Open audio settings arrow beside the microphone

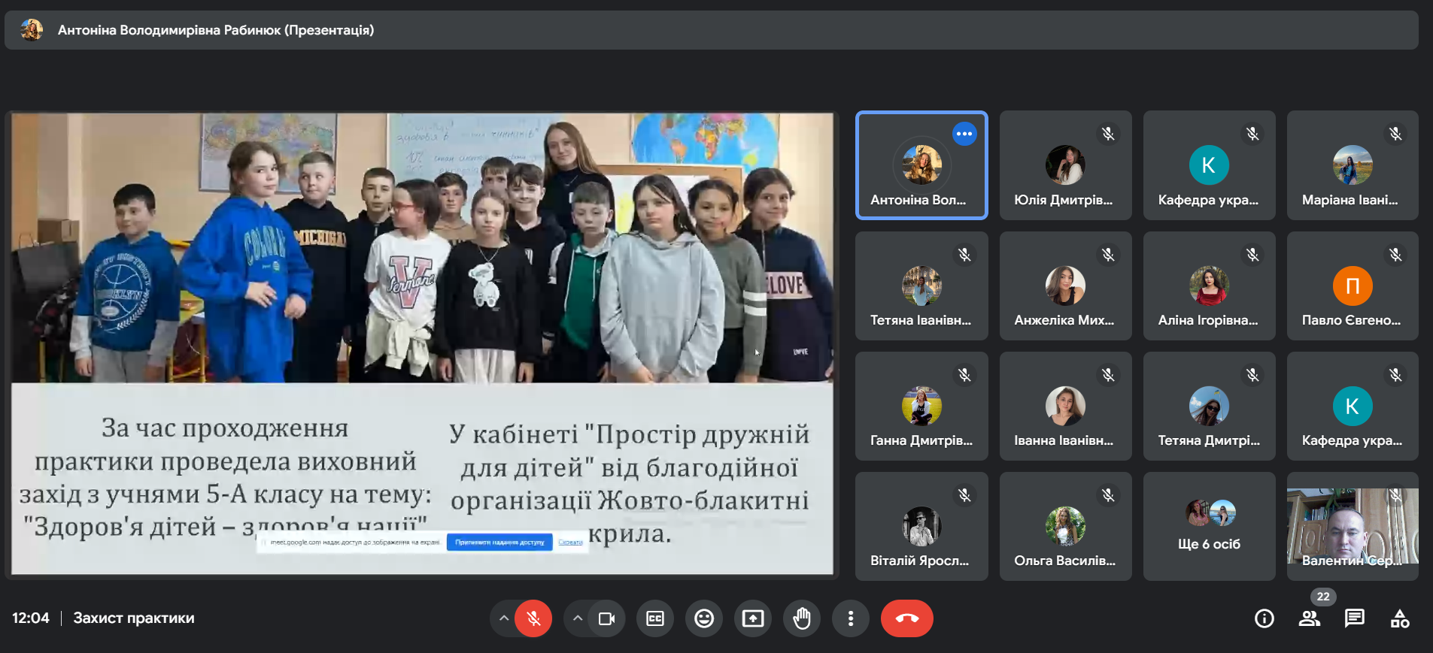pyautogui.click(x=503, y=618)
